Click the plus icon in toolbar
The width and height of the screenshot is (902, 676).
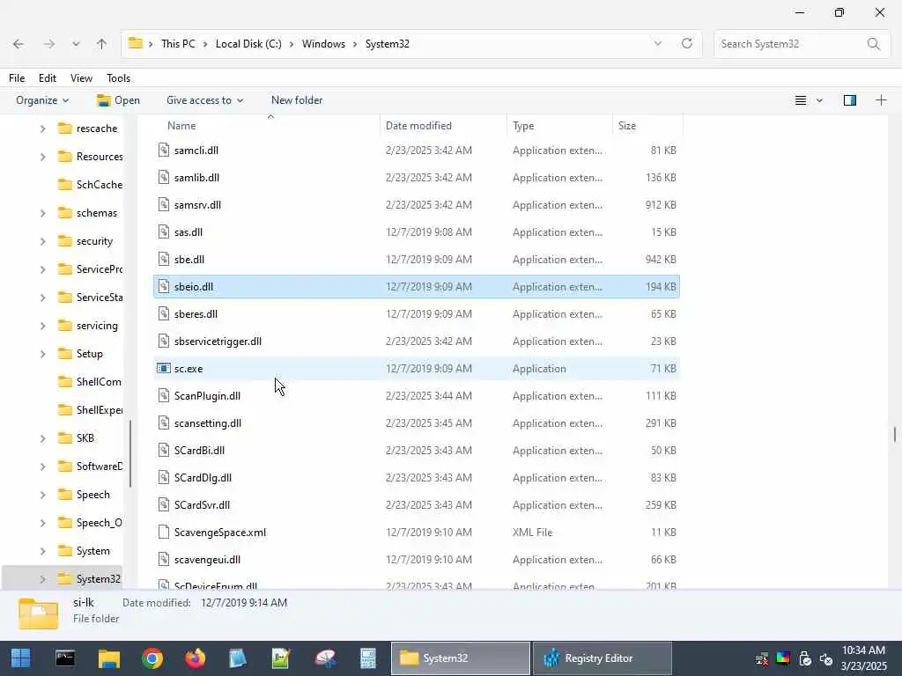881,100
